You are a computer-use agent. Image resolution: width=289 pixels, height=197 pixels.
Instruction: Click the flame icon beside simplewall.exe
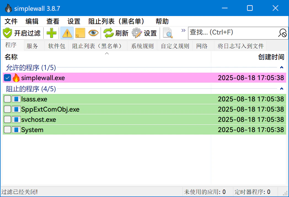pyautogui.click(x=16, y=78)
